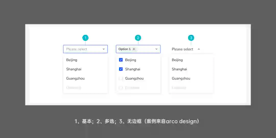Uncheck the Shanghai checkbox
The width and height of the screenshot is (276, 138).
[x=121, y=69]
